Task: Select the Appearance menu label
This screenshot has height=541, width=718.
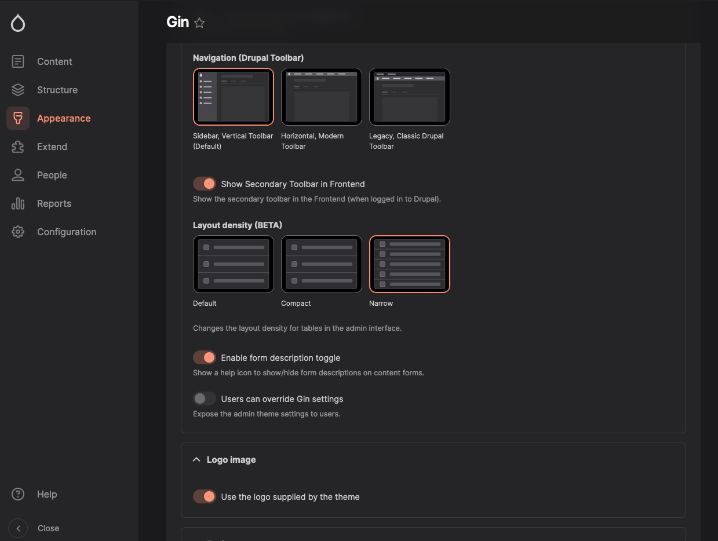Action: [x=64, y=118]
